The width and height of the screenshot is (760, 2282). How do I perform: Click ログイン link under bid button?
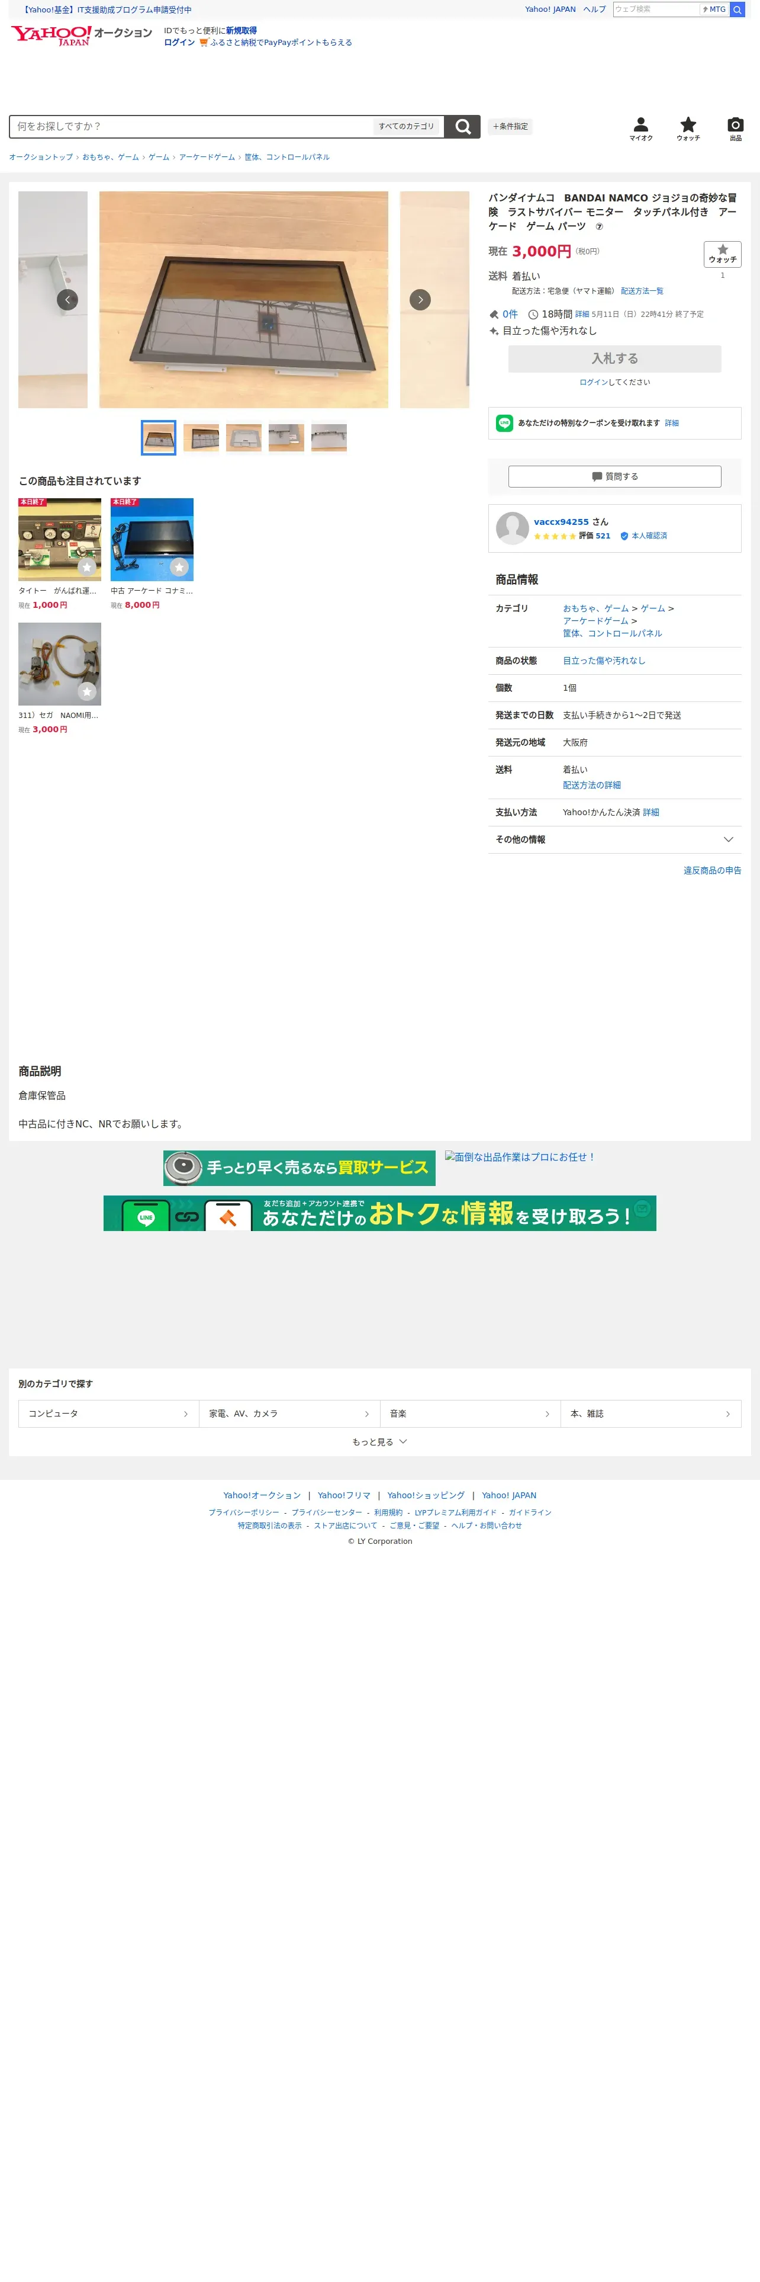(592, 383)
